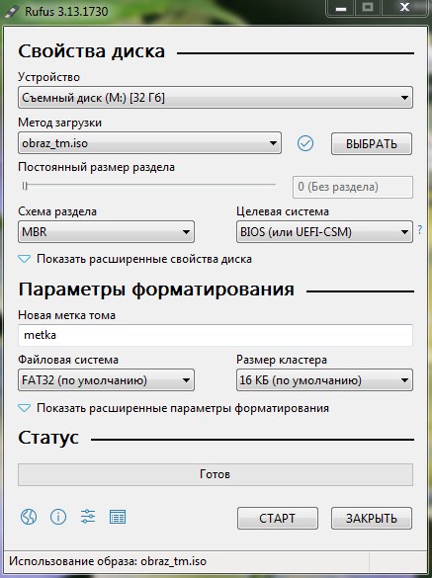Screen dimensions: 432x578
Task: Click the Свойства диска heading
Action: click(92, 51)
